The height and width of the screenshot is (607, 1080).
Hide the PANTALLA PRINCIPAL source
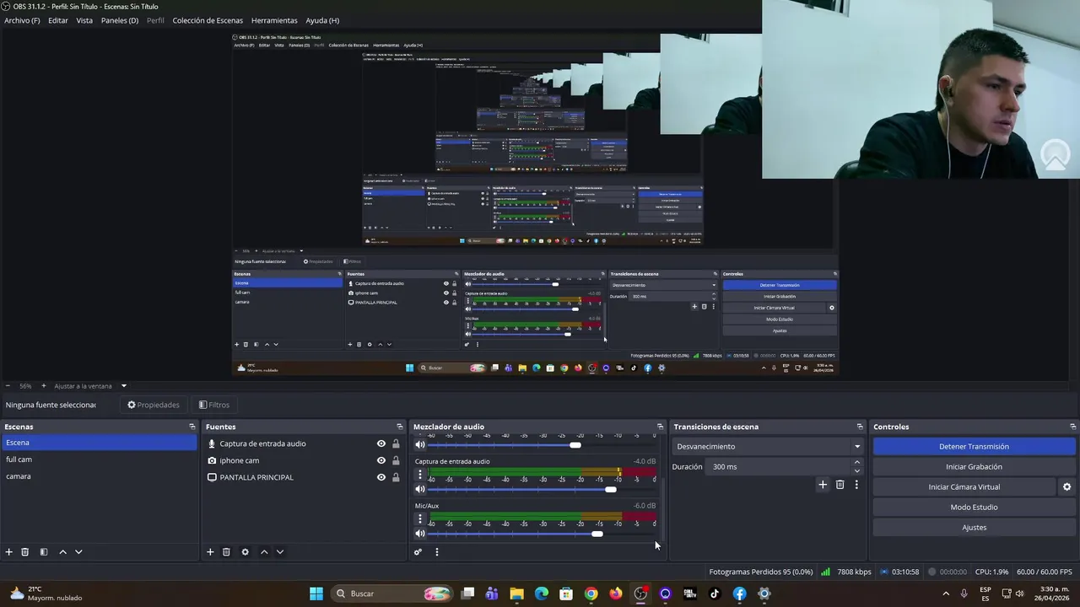point(381,477)
